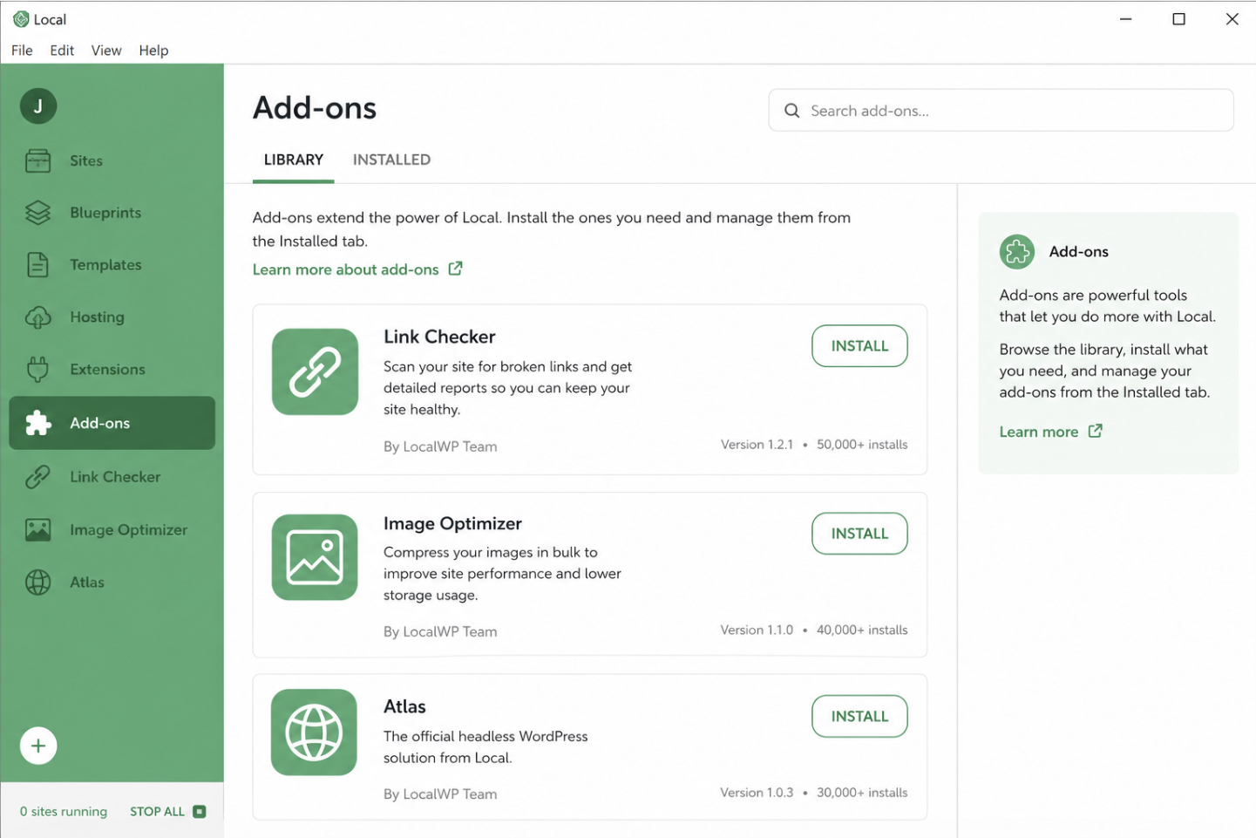
Task: Go to Blueprints label in sidebar
Action: tap(105, 213)
